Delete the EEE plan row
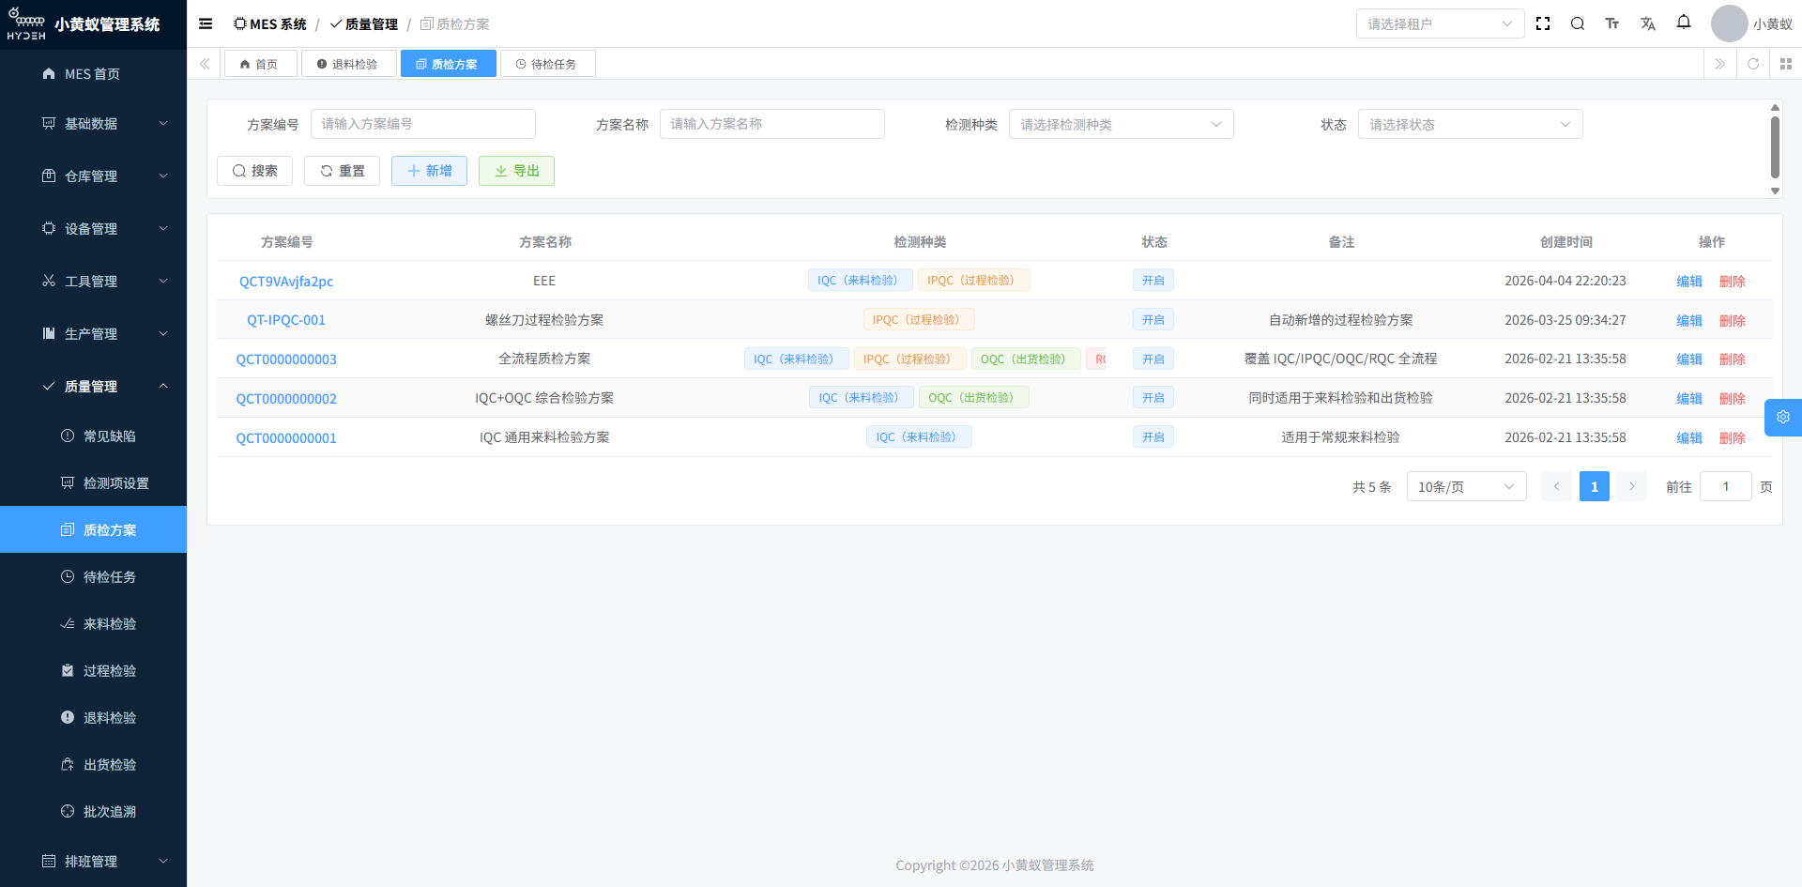 (x=1733, y=282)
